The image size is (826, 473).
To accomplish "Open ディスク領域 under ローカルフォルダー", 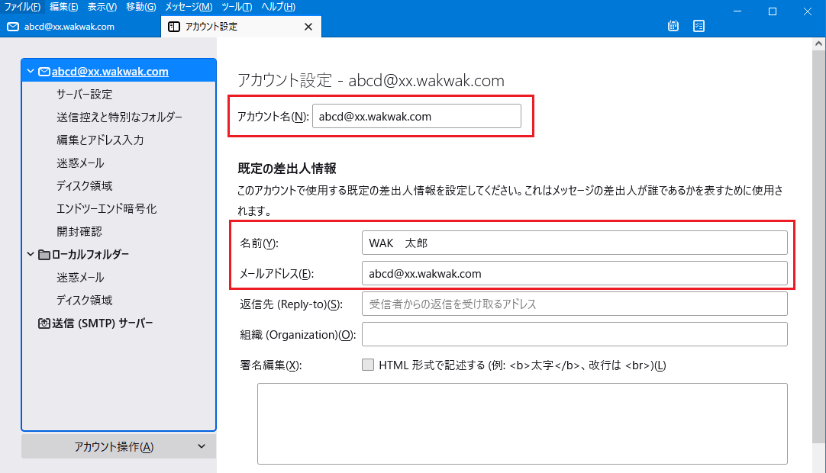I will (x=84, y=300).
